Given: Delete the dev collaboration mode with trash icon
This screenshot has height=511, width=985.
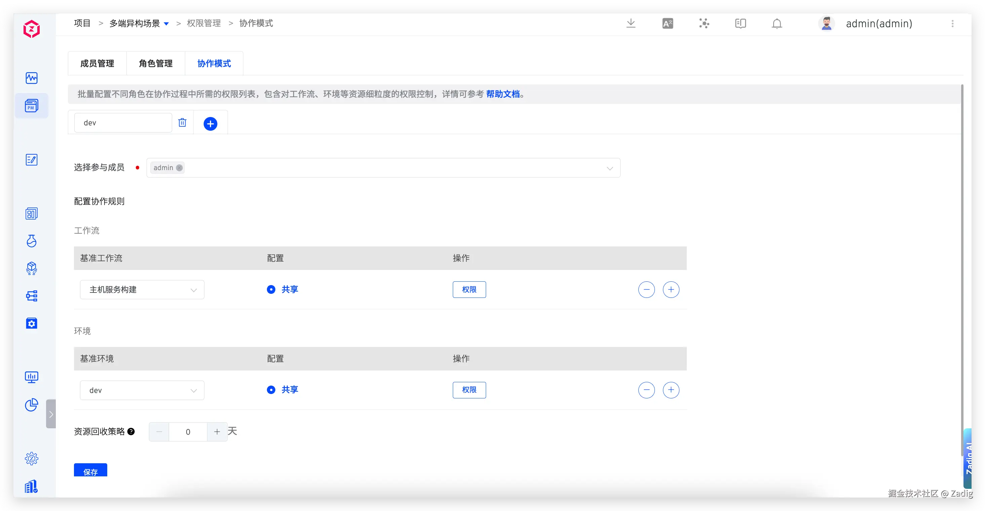Looking at the screenshot, I should [x=183, y=122].
